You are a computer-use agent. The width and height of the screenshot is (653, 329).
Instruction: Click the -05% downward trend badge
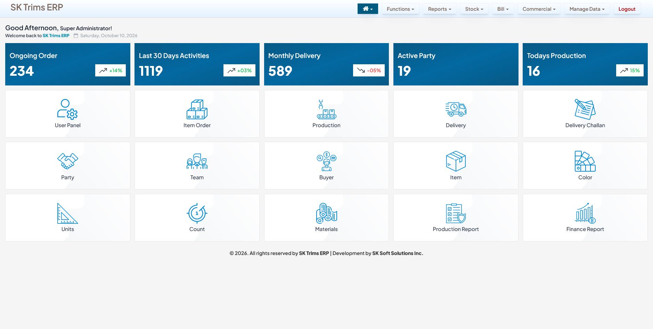tap(369, 71)
